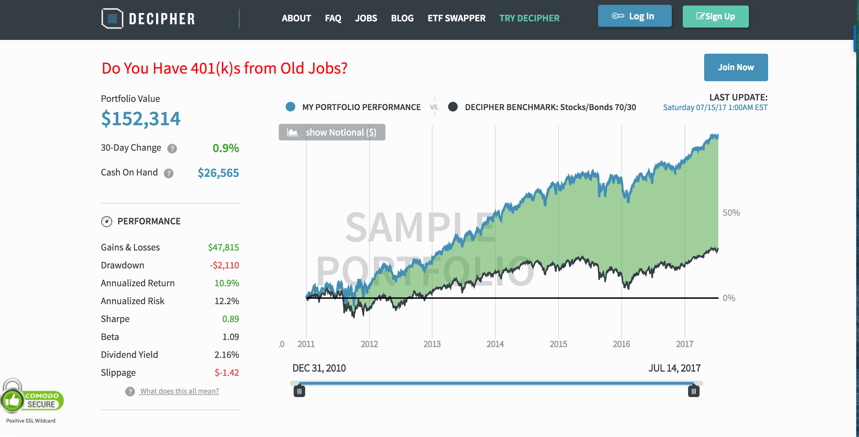Open 'What does this all mean?' link
859x437 pixels.
[179, 391]
